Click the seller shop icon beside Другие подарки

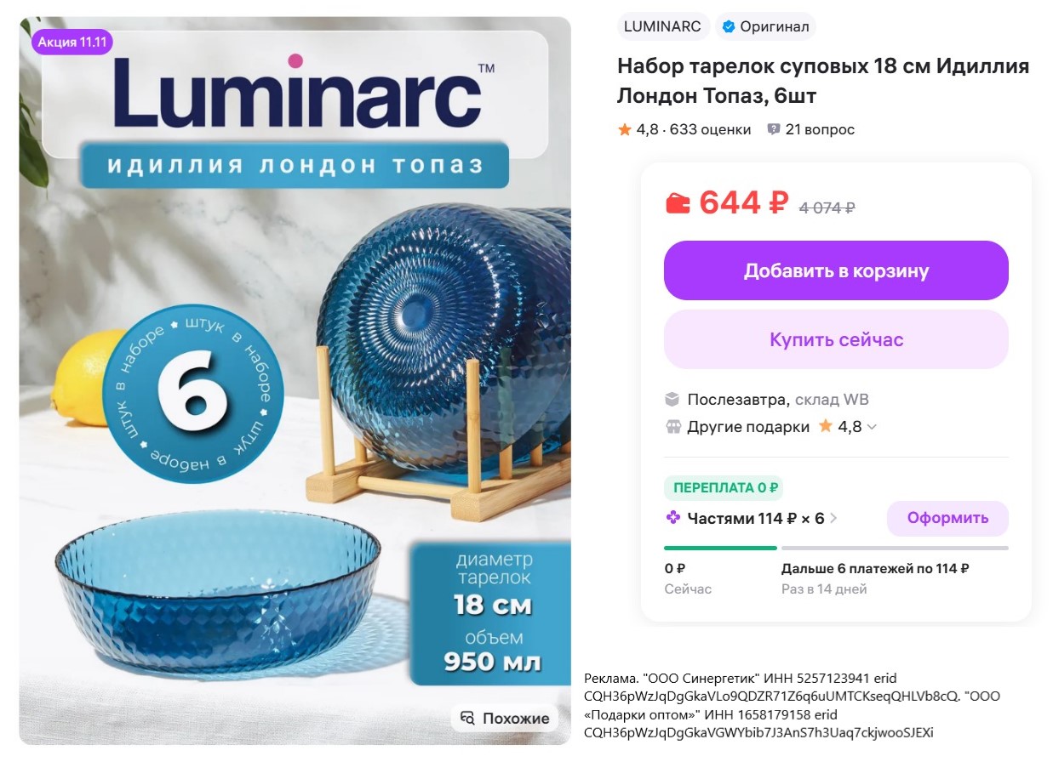tap(673, 427)
